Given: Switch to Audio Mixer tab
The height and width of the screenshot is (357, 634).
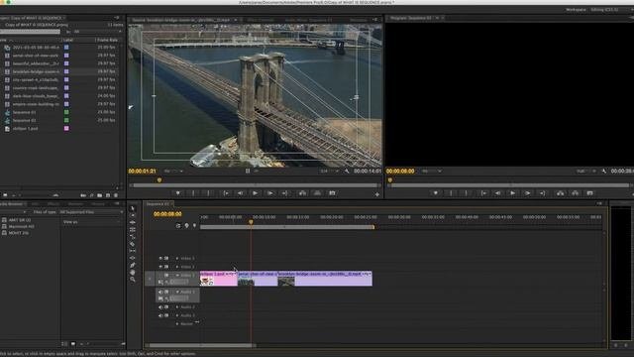Looking at the screenshot, I should pyautogui.click(x=308, y=20).
